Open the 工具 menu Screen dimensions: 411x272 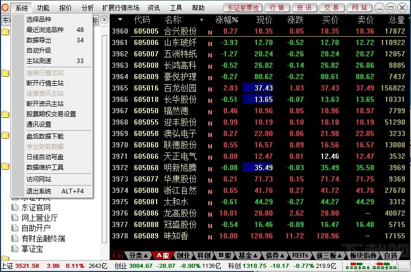click(176, 8)
